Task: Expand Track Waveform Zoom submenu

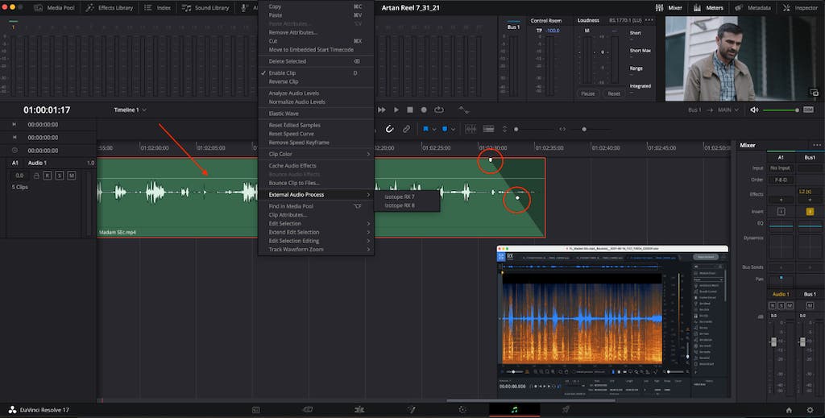Action: point(316,249)
